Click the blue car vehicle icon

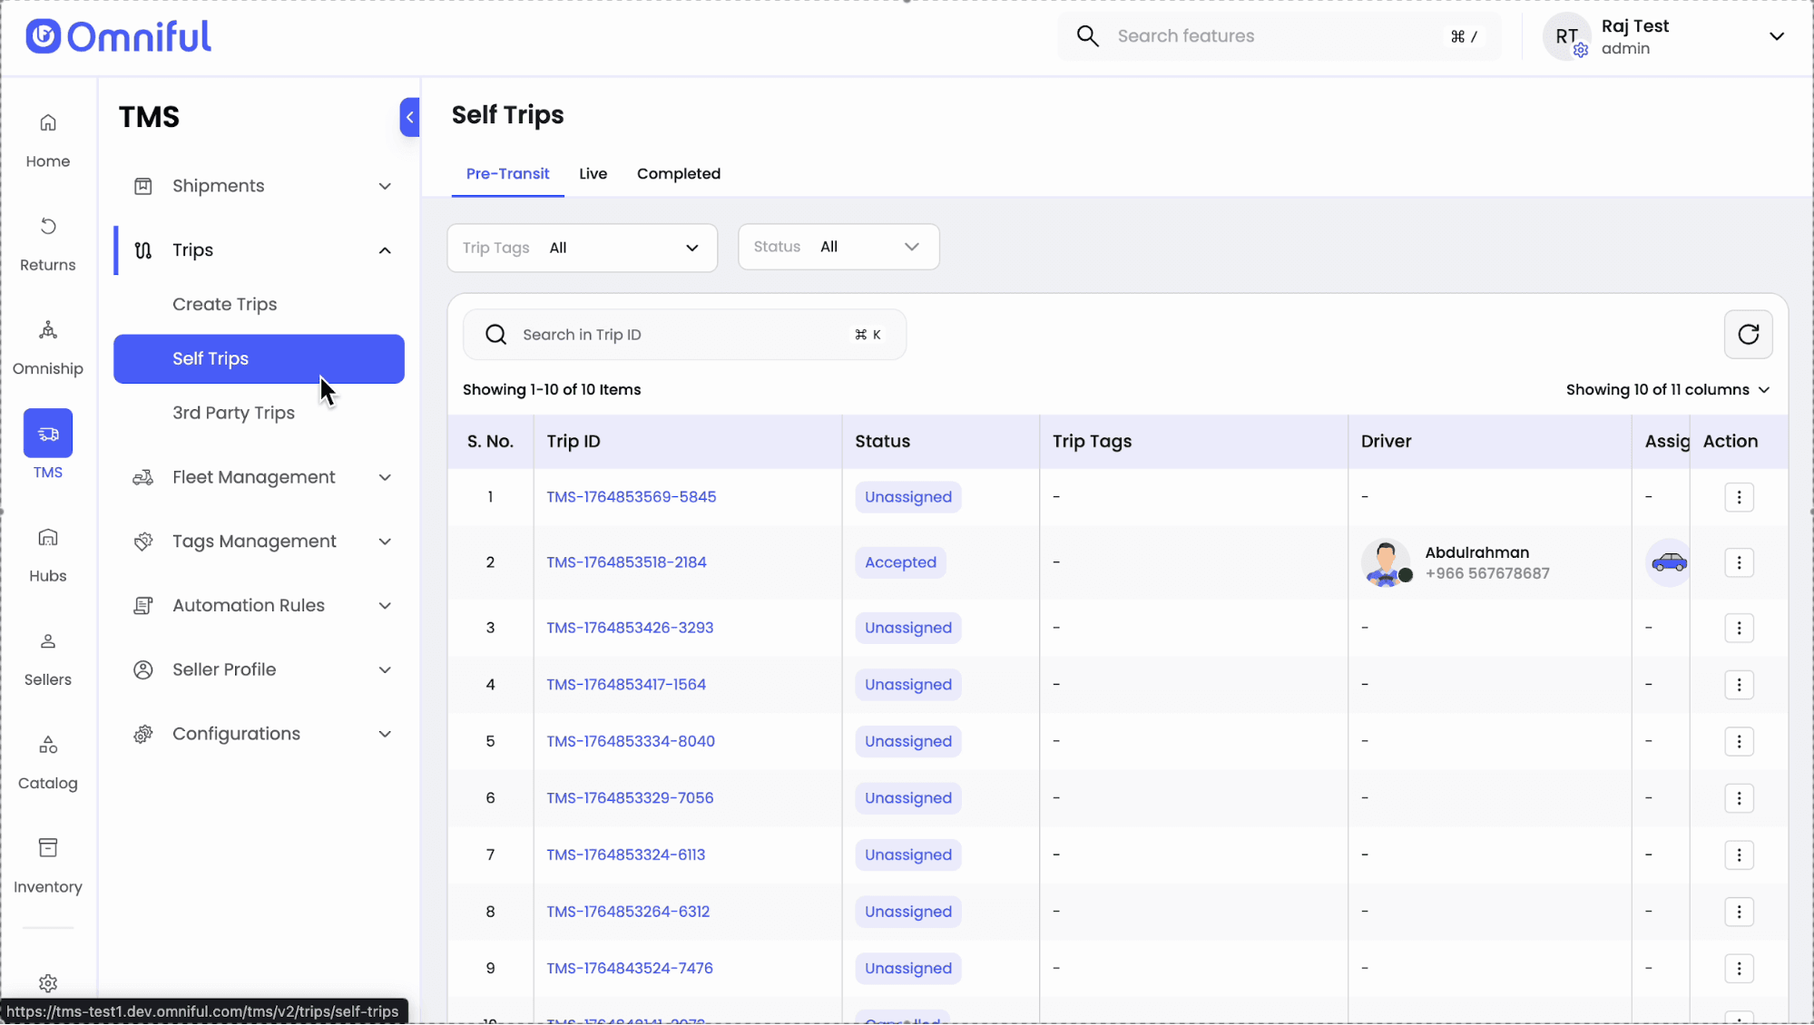(1668, 562)
